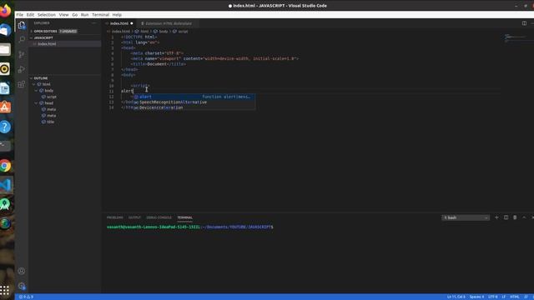
Task: Open the Accounts icon in activity bar
Action: pyautogui.click(x=22, y=271)
